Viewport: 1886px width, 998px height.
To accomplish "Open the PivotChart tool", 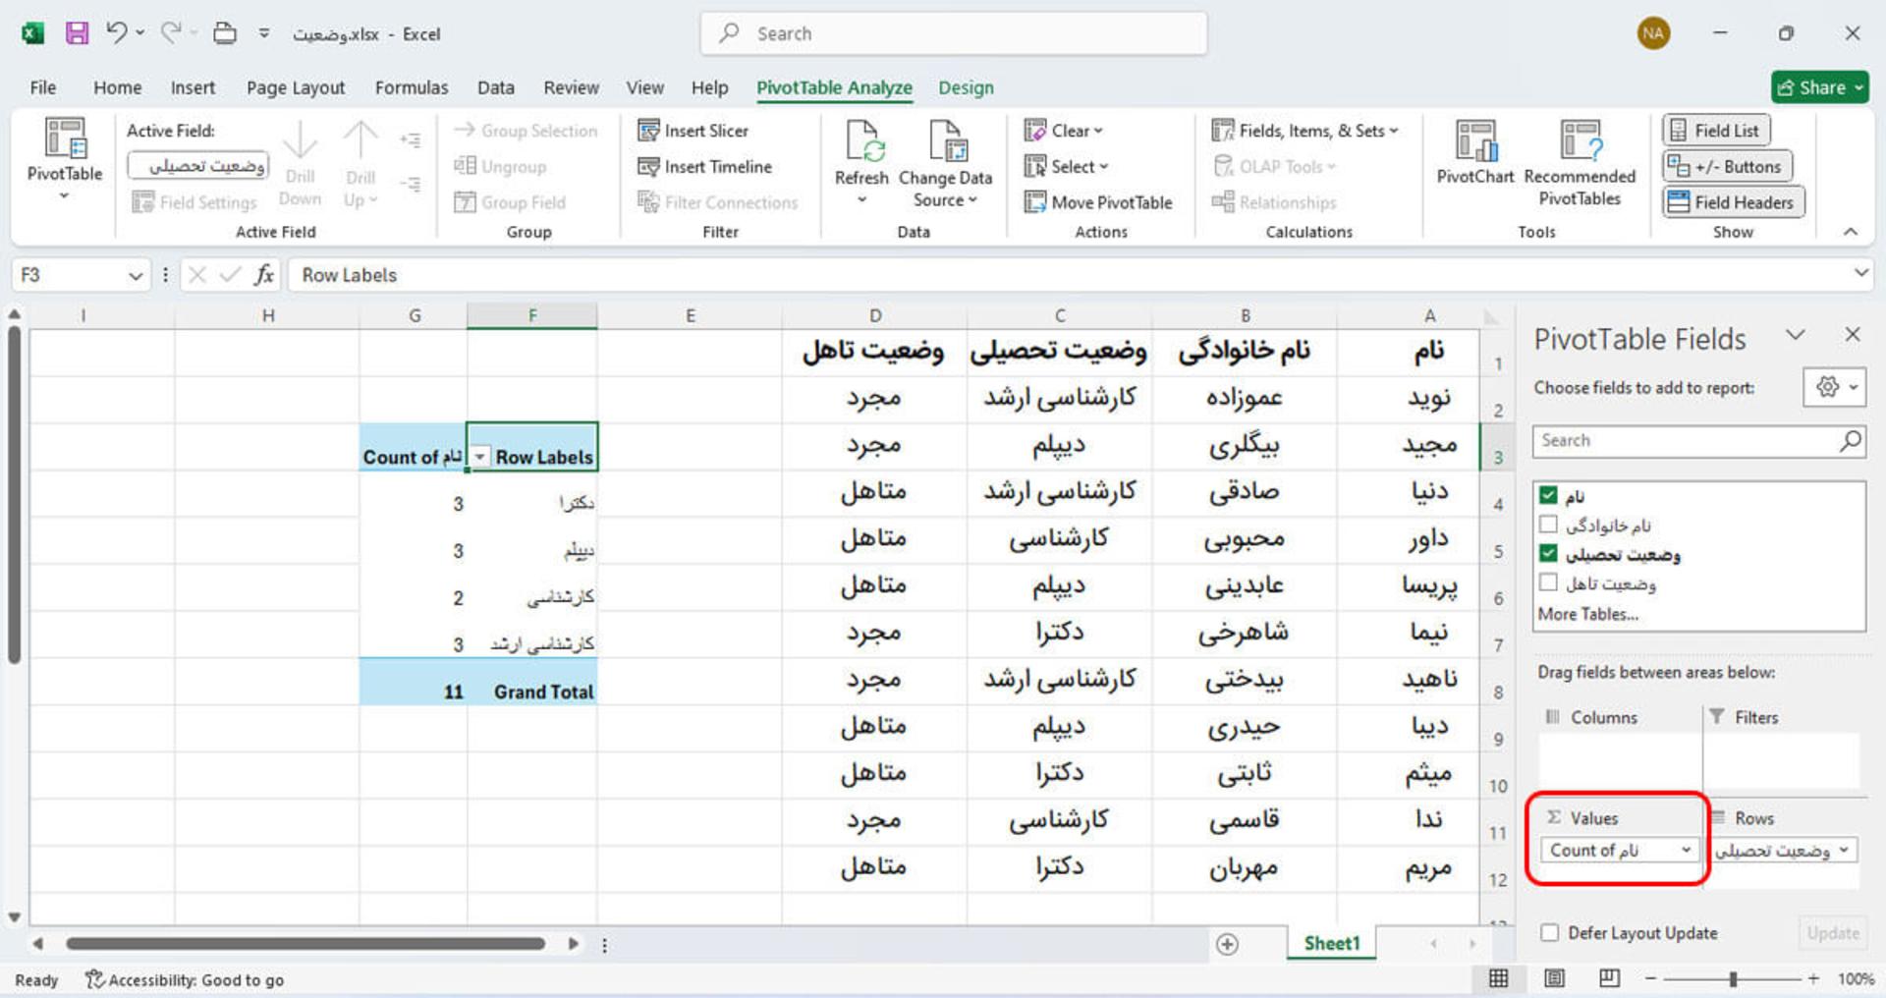I will coord(1474,153).
